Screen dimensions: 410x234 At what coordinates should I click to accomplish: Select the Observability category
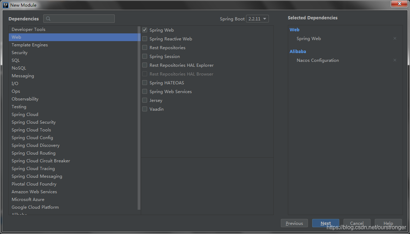[74, 99]
